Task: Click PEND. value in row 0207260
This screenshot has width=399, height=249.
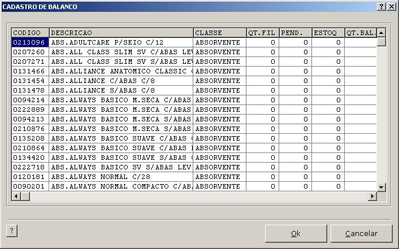Action: [296, 52]
